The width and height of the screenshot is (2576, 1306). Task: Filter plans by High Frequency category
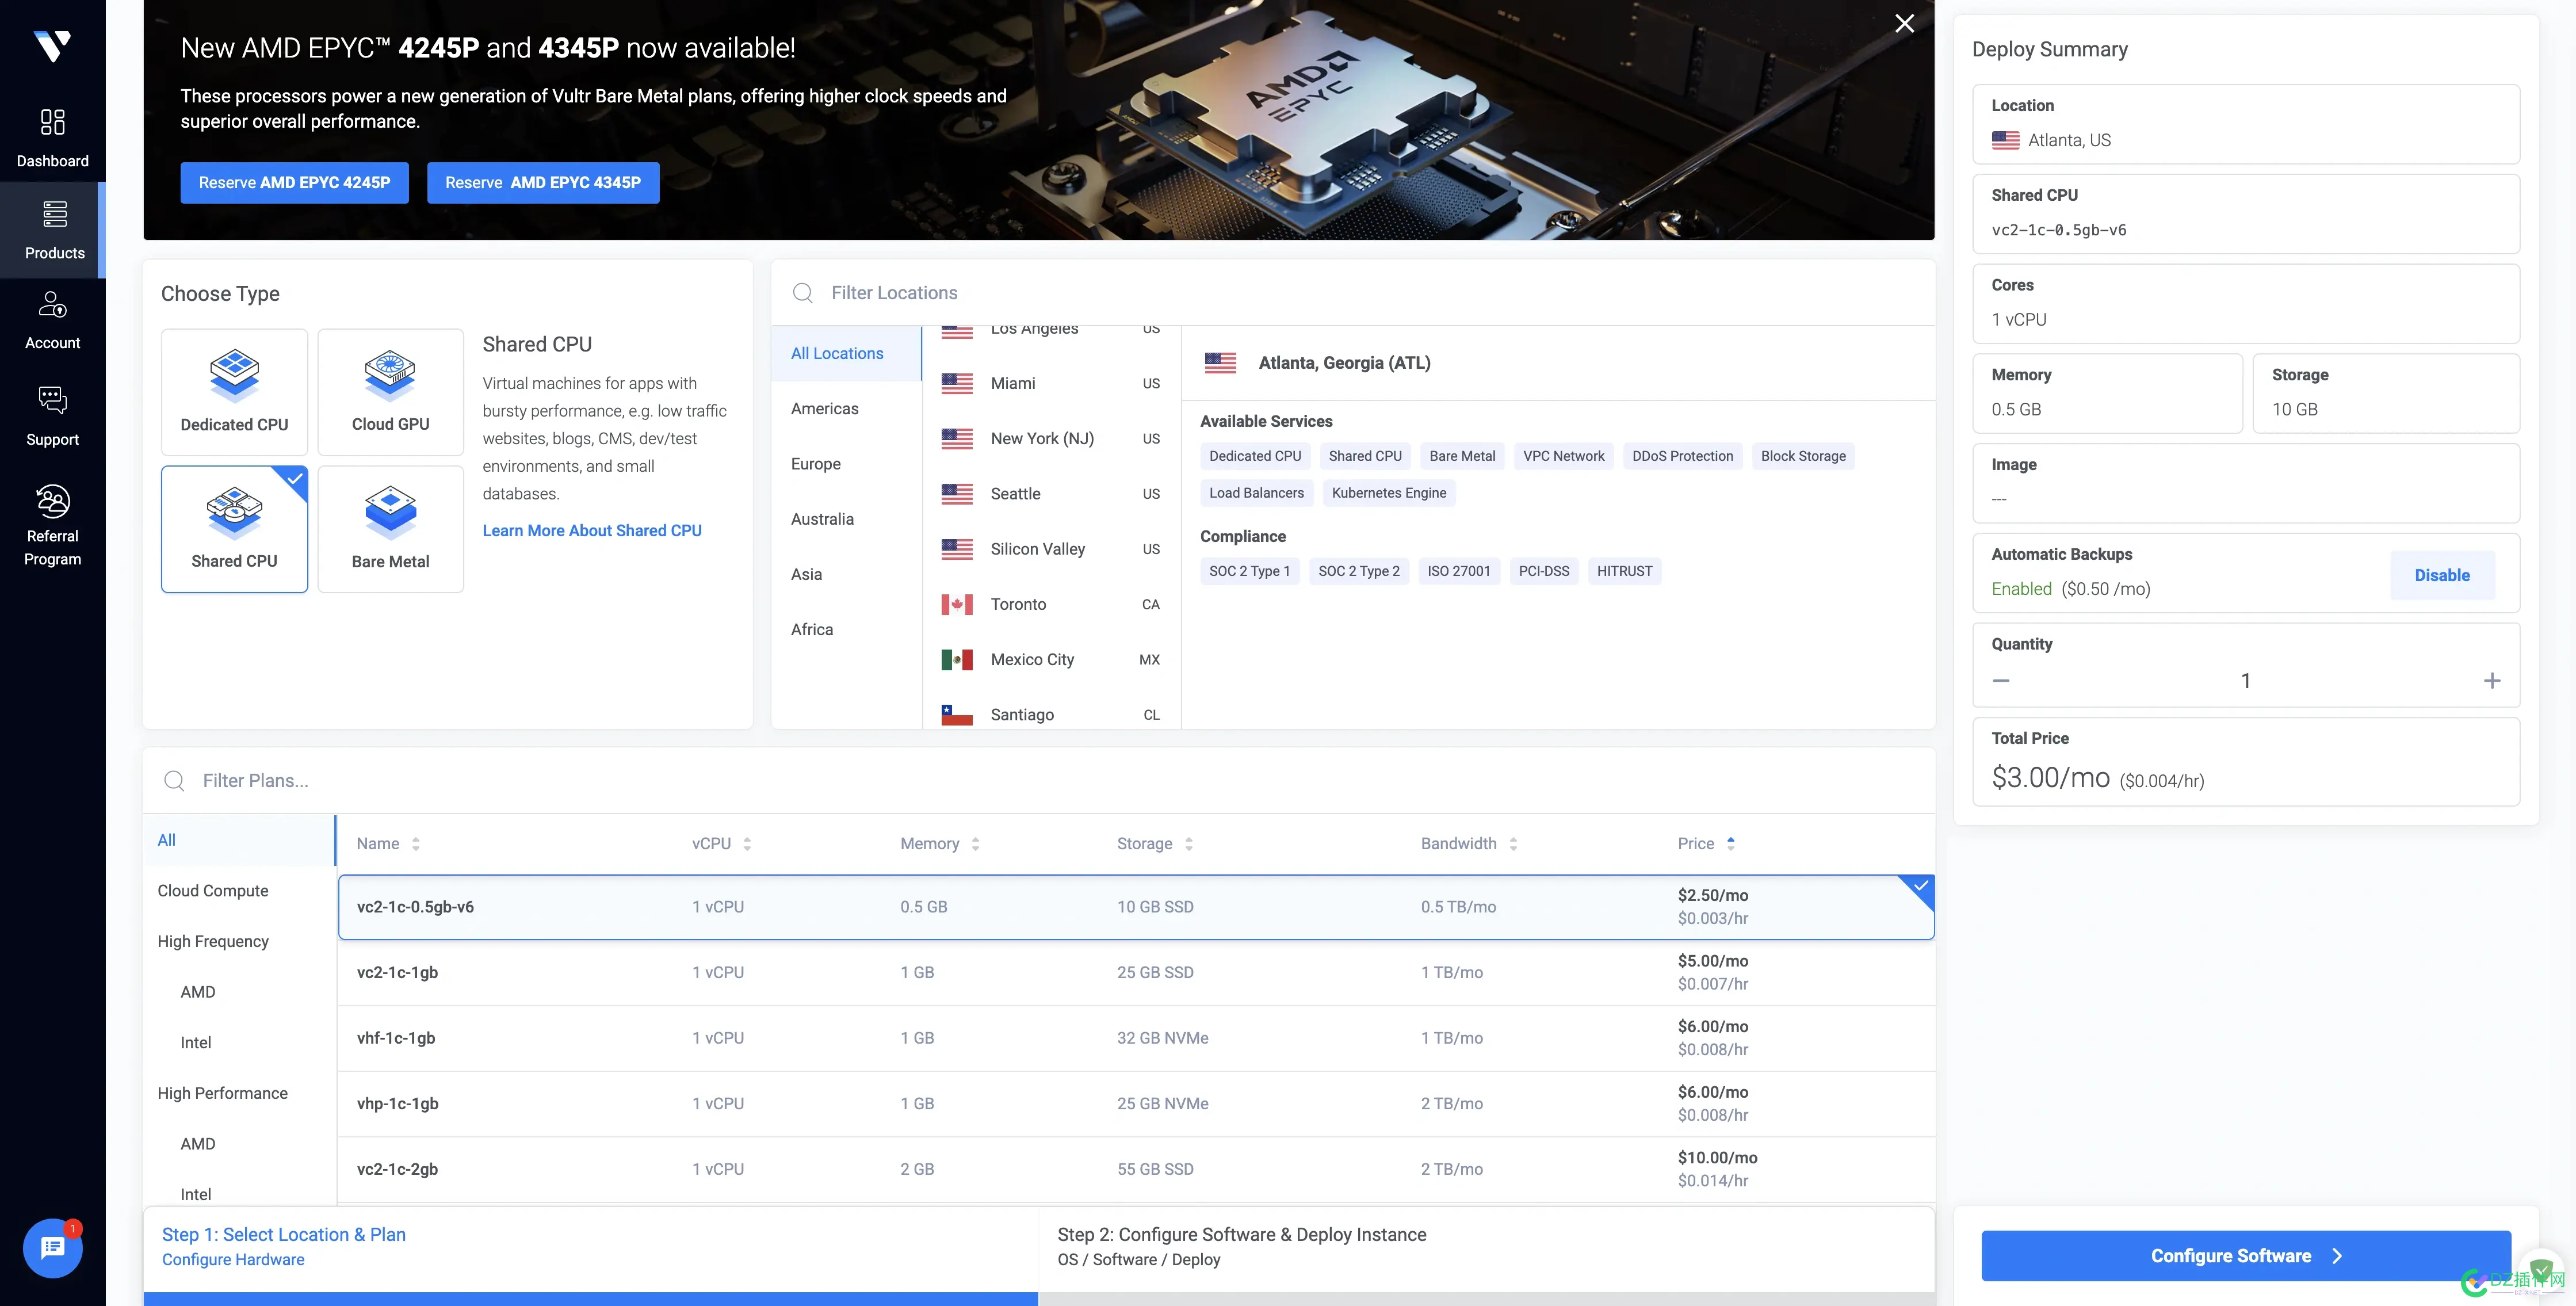point(213,941)
